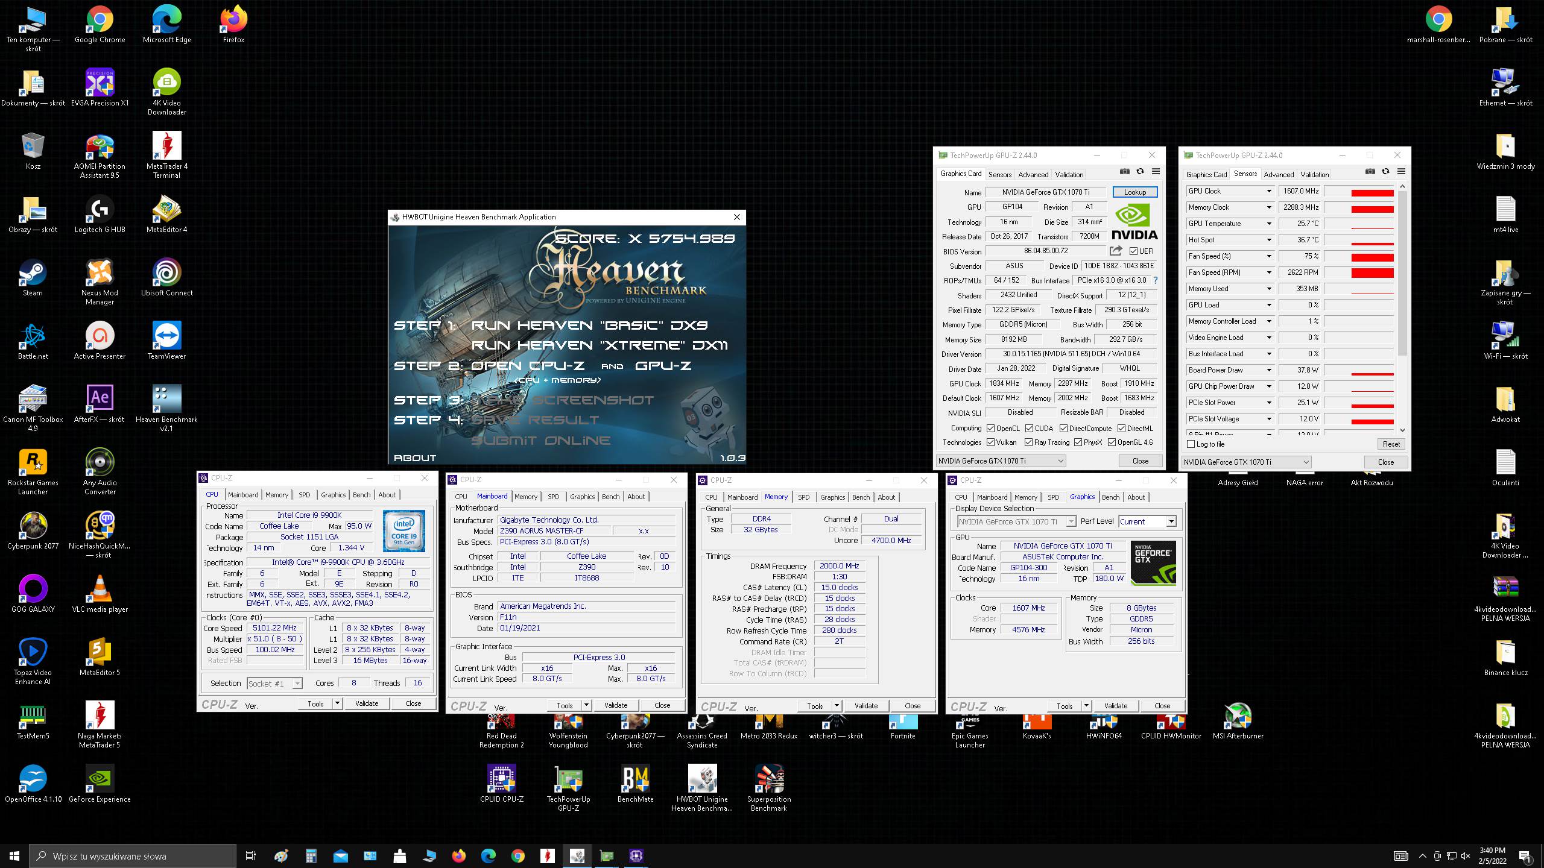Open BenchMate desktop icon
1544x868 pixels.
[x=635, y=785]
